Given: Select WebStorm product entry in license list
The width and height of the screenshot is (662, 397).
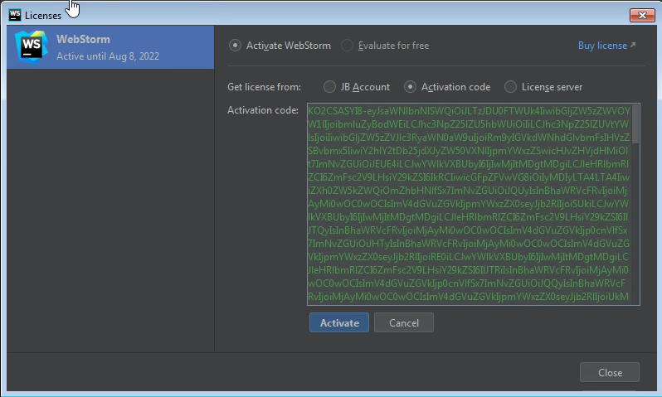Looking at the screenshot, I should (x=110, y=47).
